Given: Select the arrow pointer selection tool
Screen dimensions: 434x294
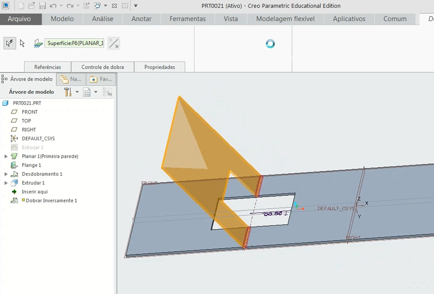Looking at the screenshot, I should point(22,43).
